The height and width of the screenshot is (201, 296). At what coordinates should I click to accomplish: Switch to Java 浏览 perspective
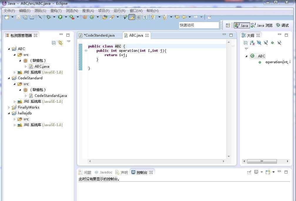coord(262,25)
